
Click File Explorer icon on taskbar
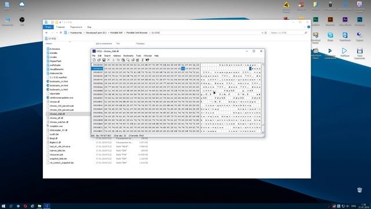[x=39, y=206]
